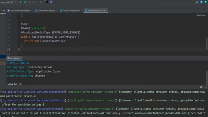
Task: Click Content-Type header in response
Action: click(30, 67)
